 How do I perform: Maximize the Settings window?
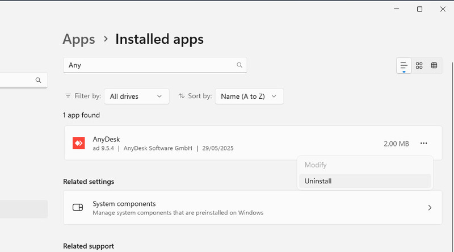click(419, 9)
